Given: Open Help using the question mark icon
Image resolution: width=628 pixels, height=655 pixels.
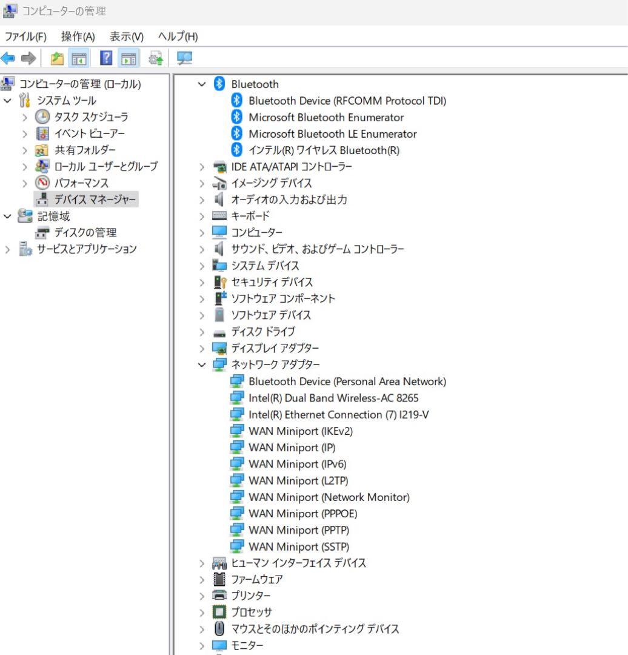Looking at the screenshot, I should pyautogui.click(x=104, y=58).
